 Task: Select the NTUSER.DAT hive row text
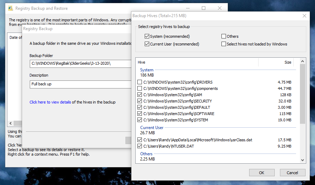point(169,146)
